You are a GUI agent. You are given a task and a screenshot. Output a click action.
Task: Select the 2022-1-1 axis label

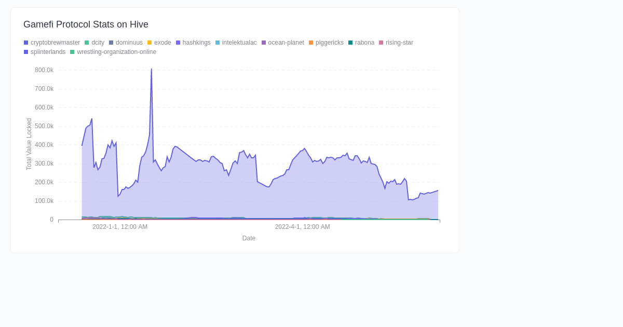coord(120,227)
